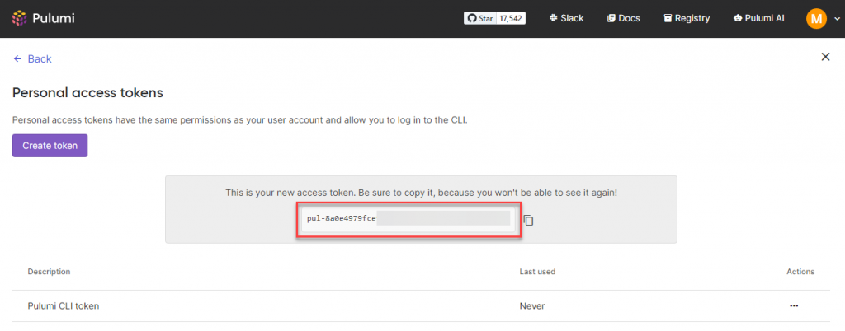This screenshot has width=845, height=331.
Task: Go to the Registry page
Action: tap(687, 18)
